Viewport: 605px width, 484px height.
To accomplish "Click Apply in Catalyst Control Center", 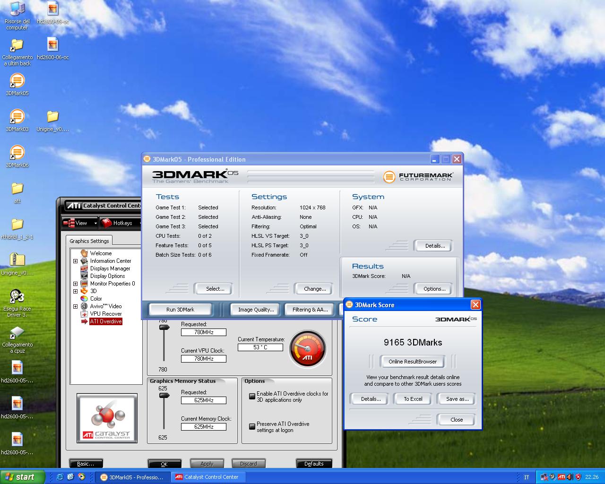I will tap(207, 464).
